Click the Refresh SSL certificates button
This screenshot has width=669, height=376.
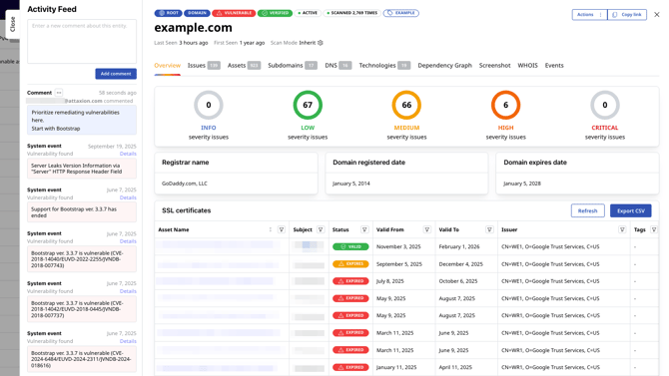click(x=587, y=210)
